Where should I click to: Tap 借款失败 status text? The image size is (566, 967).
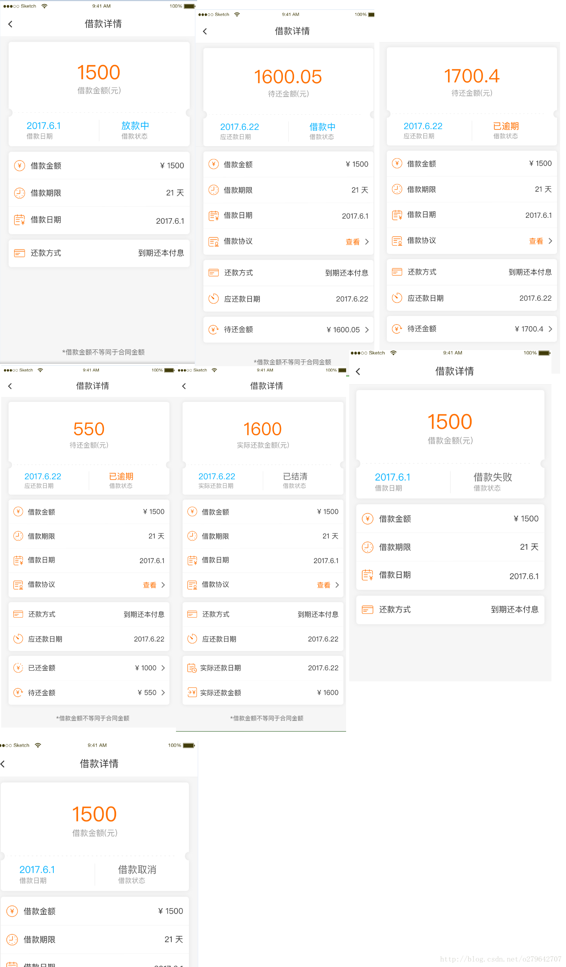click(493, 477)
